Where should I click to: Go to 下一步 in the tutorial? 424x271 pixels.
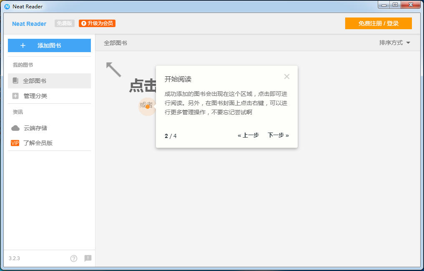(278, 135)
